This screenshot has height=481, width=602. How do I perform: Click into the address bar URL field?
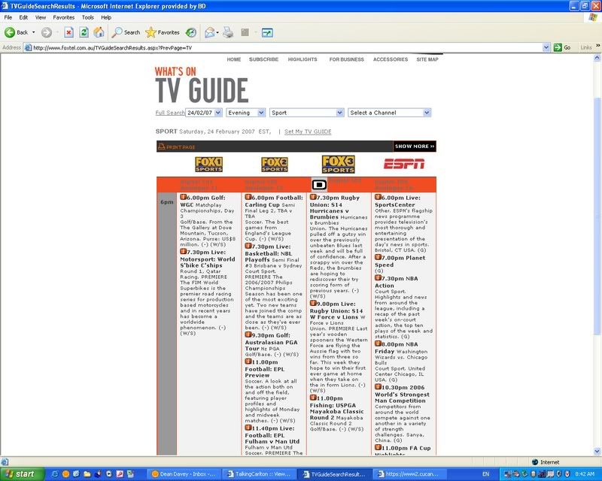(x=284, y=47)
